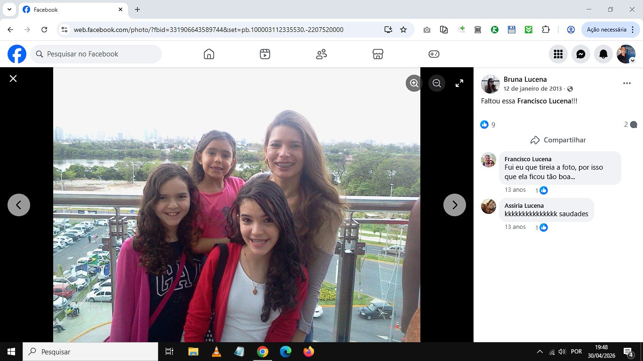Zoom out of the photo
The image size is (643, 361).
click(437, 83)
